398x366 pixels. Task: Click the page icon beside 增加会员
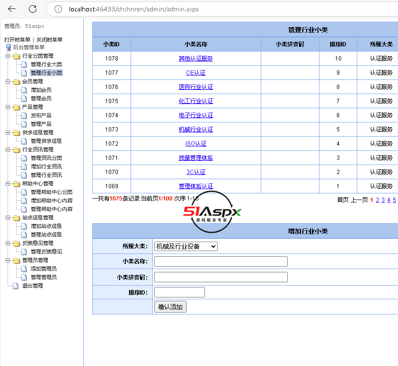24,90
